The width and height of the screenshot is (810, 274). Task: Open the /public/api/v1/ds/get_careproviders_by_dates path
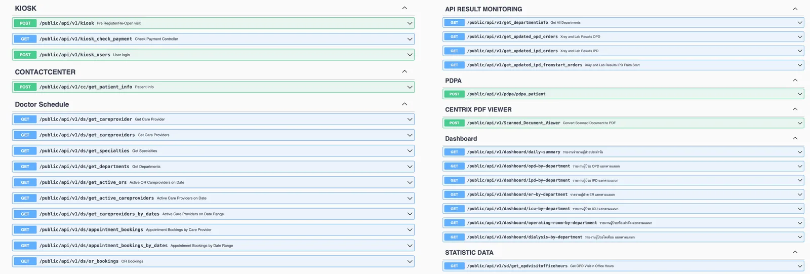[100, 214]
